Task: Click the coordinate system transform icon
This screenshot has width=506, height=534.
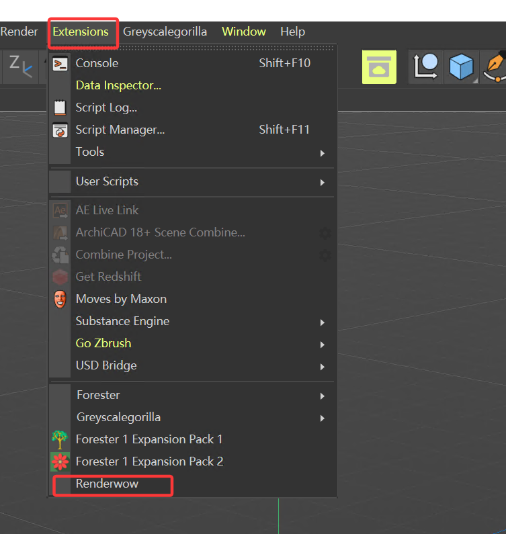Action: click(425, 66)
